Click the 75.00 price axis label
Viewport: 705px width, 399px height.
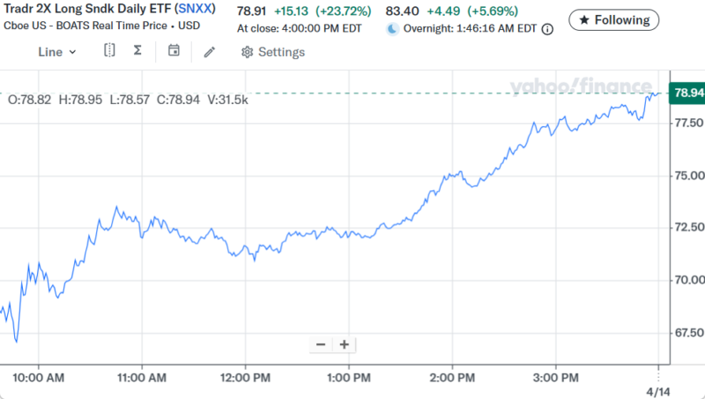[687, 175]
